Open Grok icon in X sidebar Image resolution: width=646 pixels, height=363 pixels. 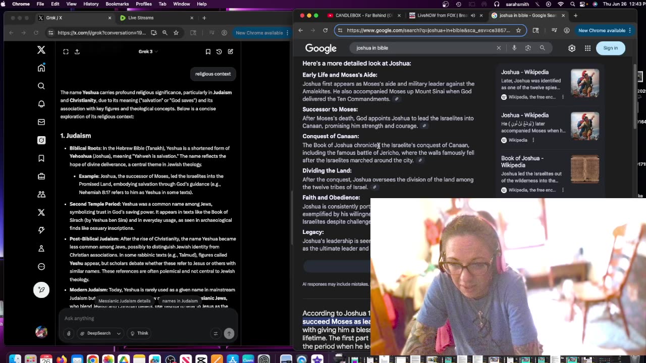[41, 140]
